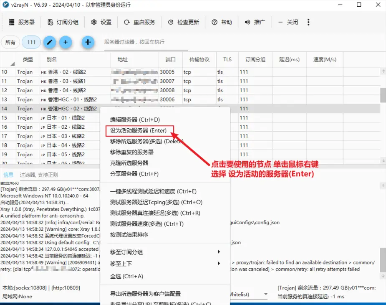Click the blue plus add-group button

point(66,42)
